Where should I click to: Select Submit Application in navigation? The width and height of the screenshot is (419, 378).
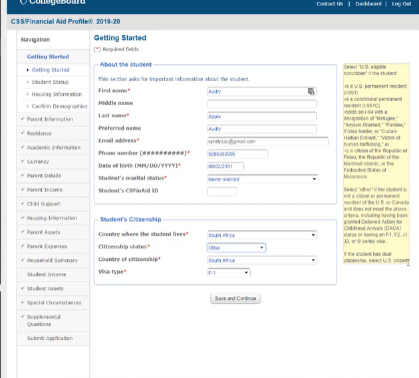pyautogui.click(x=50, y=338)
